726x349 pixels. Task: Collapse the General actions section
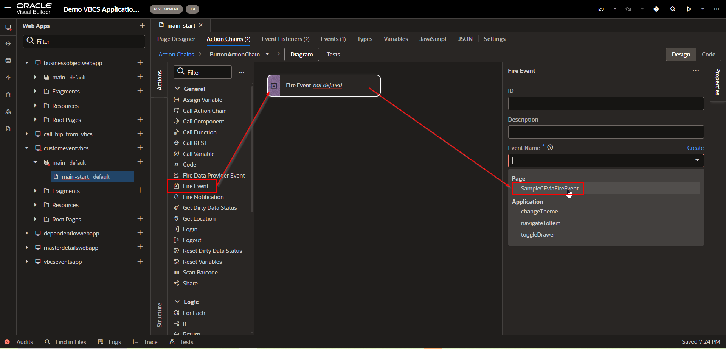[177, 89]
